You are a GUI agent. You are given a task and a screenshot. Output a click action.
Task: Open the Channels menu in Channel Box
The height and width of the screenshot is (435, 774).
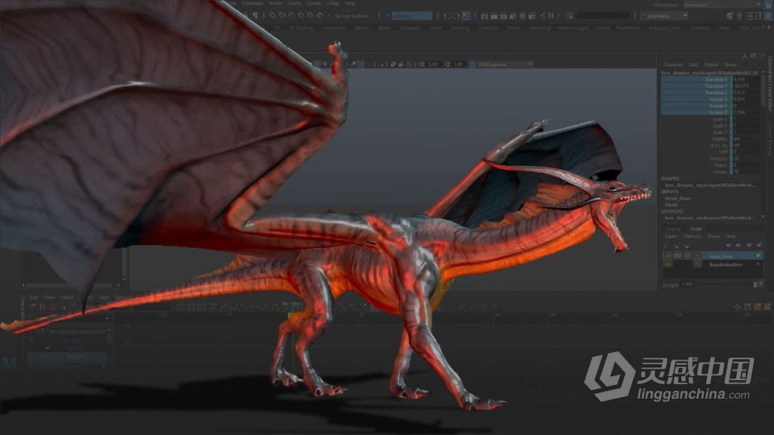(673, 64)
